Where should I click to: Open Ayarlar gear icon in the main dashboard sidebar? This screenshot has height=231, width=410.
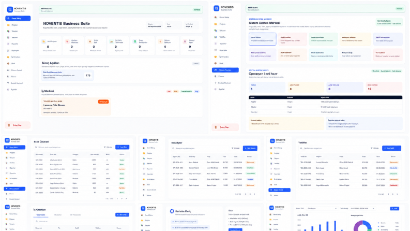[x=8, y=90]
